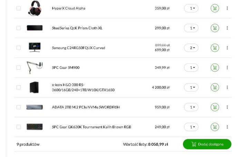The image size is (252, 157).
Task: Expand quantity selector for SPC Gear SM900
Action: [x=191, y=67]
